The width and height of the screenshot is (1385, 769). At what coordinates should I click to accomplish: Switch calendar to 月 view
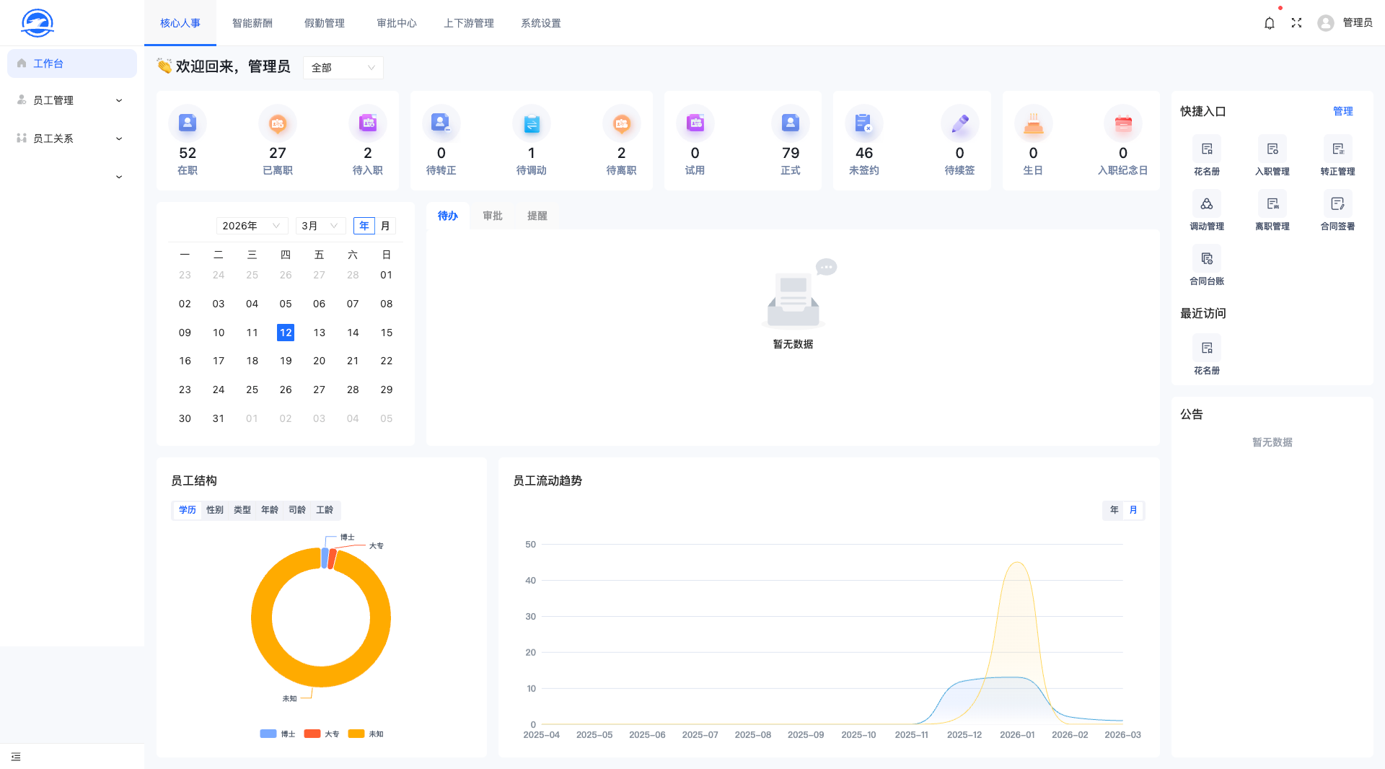coord(385,226)
